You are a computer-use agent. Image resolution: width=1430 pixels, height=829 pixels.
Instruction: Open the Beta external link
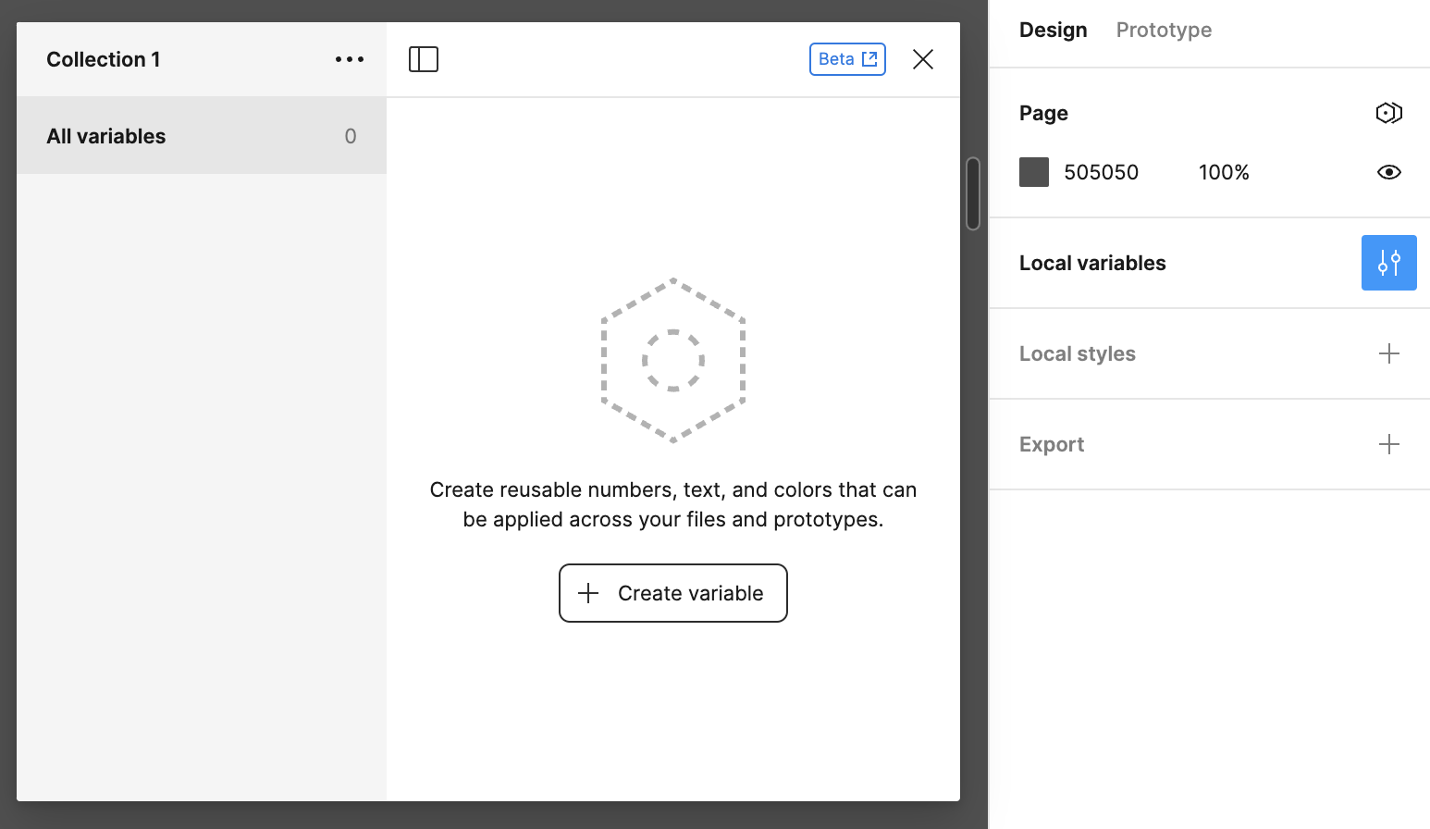click(847, 59)
